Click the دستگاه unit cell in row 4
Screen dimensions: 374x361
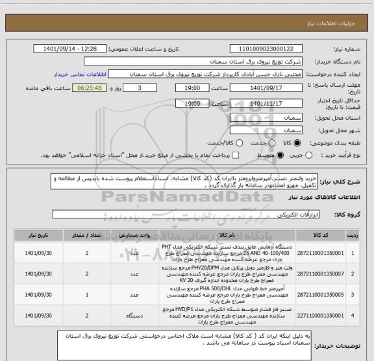(x=134, y=316)
